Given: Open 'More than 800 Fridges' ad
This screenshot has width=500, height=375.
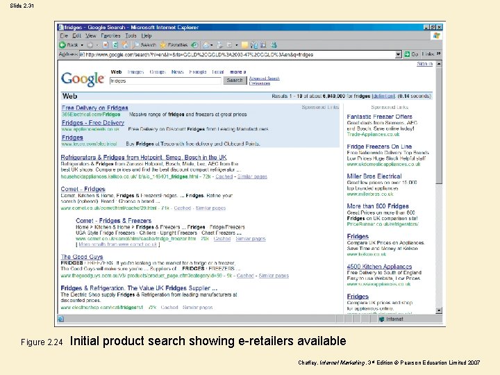Looking at the screenshot, I should pyautogui.click(x=378, y=206).
